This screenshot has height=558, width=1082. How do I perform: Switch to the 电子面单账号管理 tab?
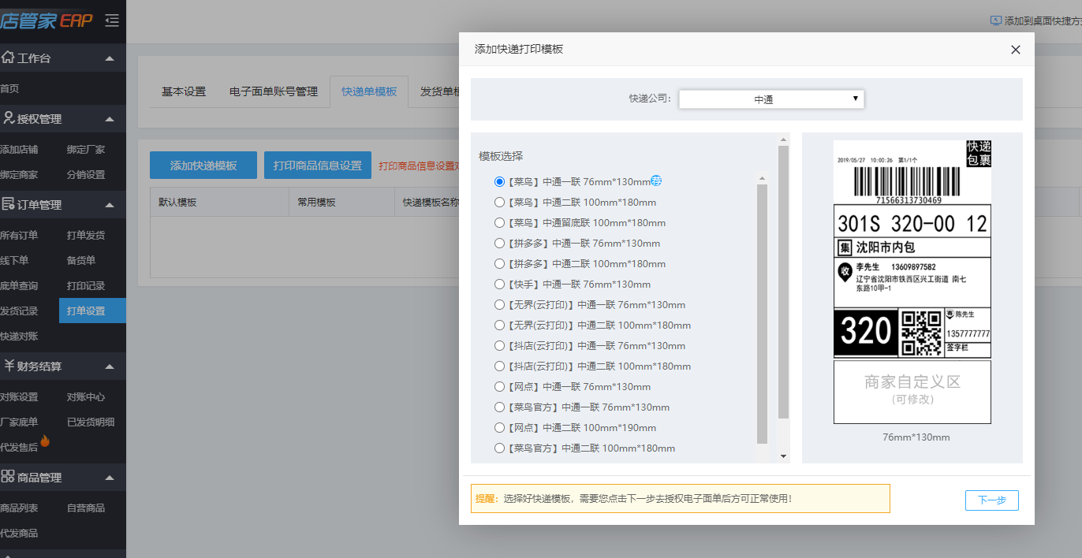[x=273, y=91]
